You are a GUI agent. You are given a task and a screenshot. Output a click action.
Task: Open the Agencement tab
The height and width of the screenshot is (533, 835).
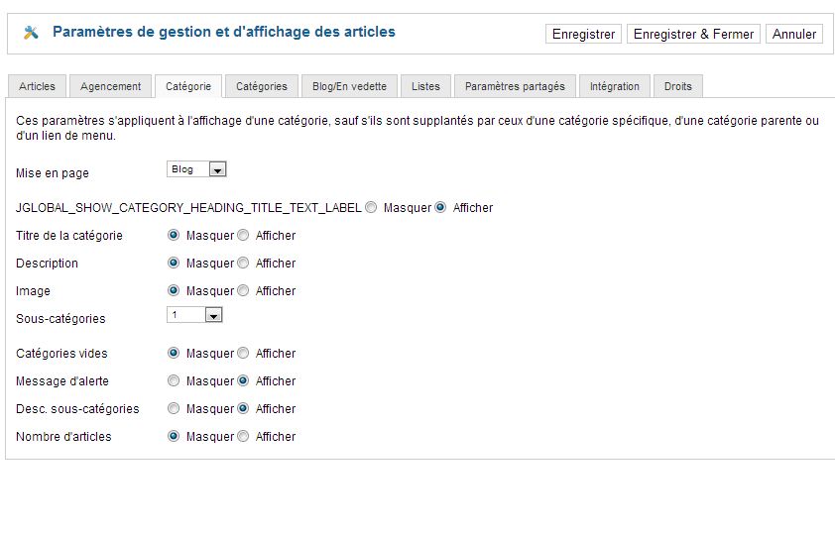(111, 86)
